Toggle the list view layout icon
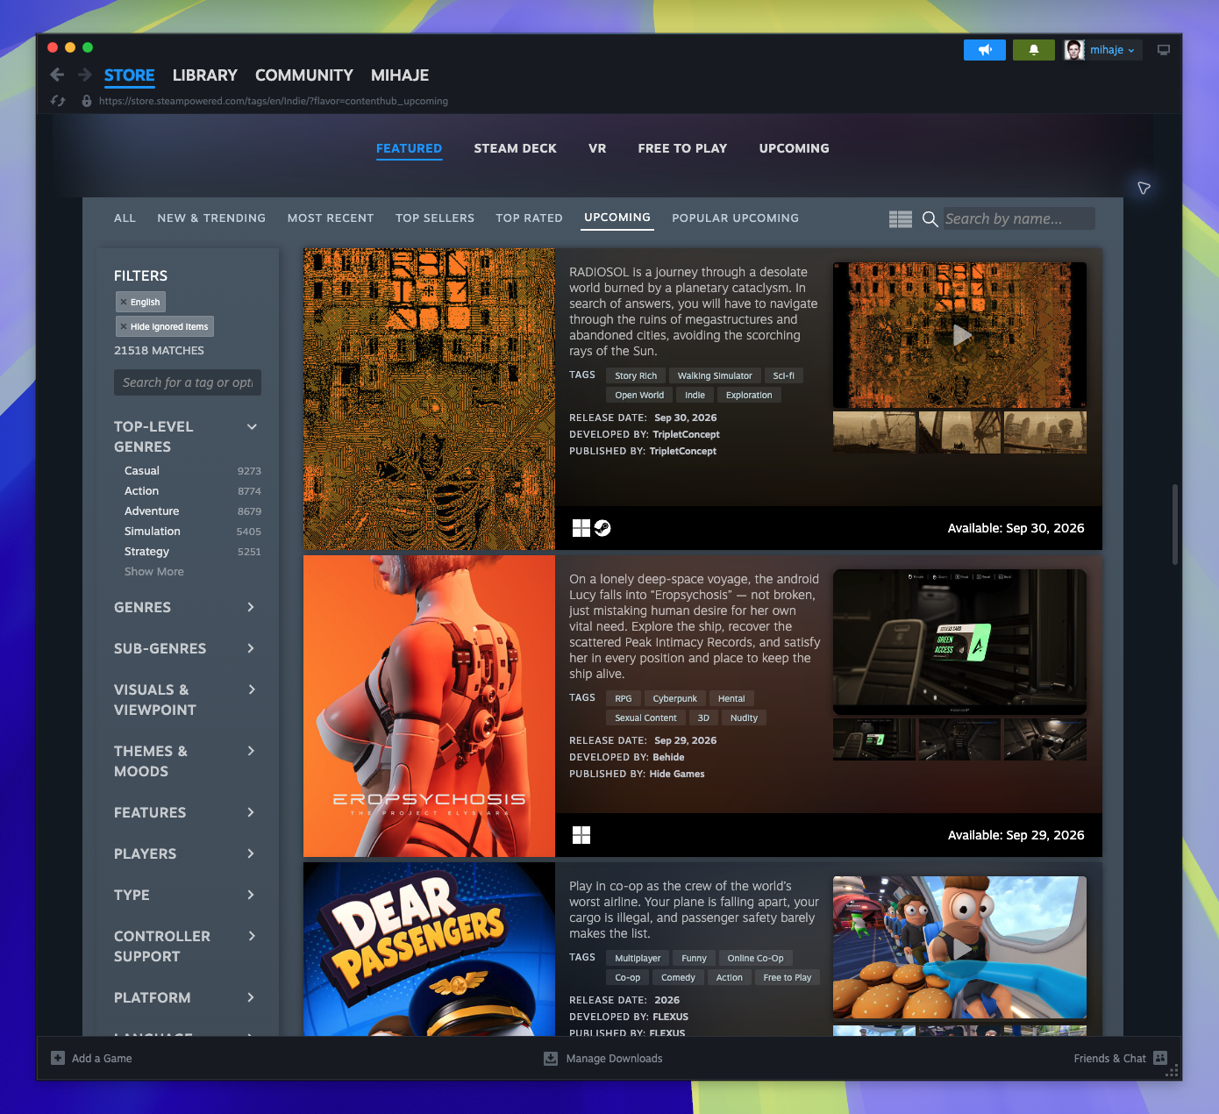 point(901,219)
